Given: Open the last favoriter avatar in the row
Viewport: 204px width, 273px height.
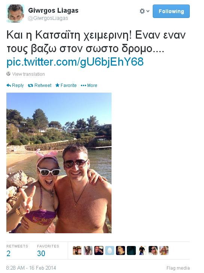Looking at the screenshot, I should tap(164, 250).
